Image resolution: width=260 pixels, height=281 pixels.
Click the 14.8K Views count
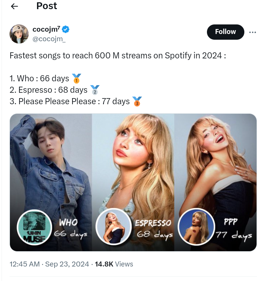[114, 264]
